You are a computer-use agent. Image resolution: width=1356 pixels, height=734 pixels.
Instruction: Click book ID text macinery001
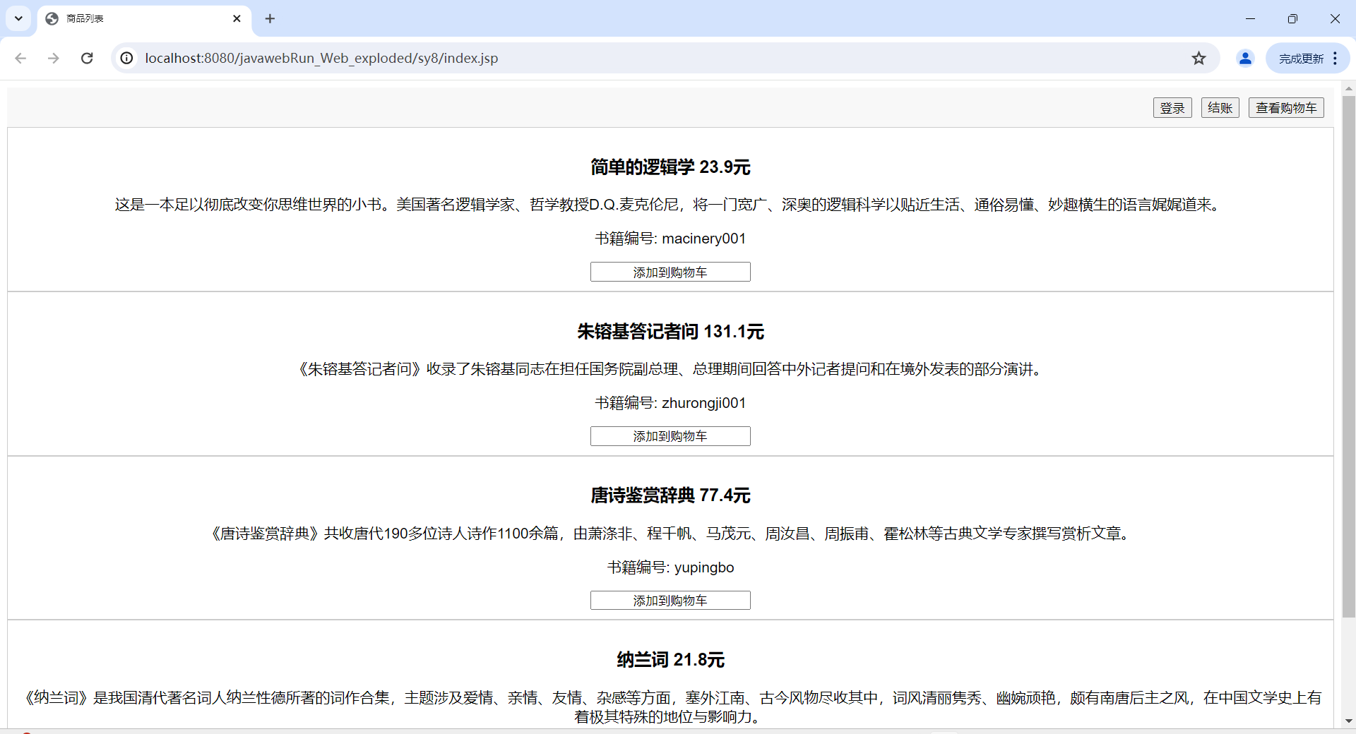click(x=703, y=239)
